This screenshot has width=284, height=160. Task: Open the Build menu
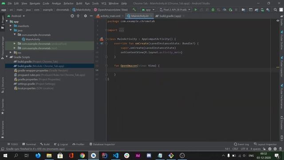coord(79,3)
